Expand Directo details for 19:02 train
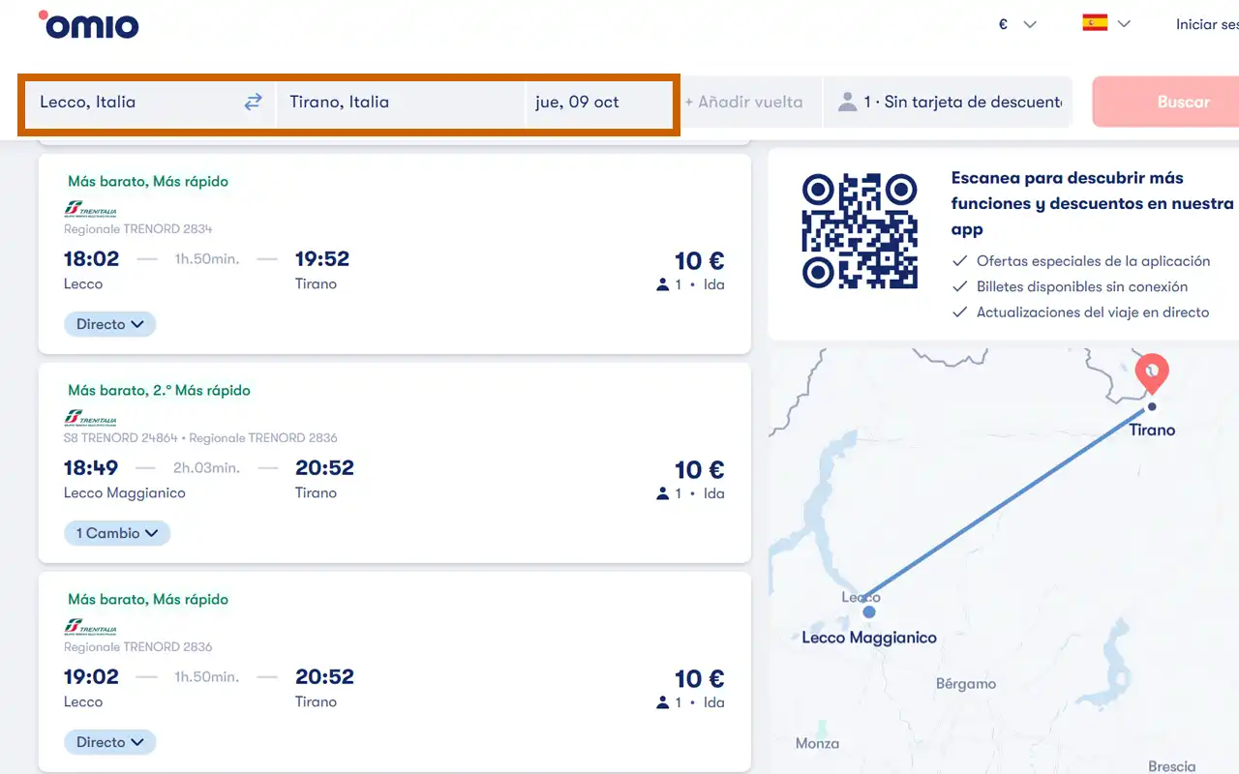This screenshot has height=774, width=1239. [x=110, y=742]
